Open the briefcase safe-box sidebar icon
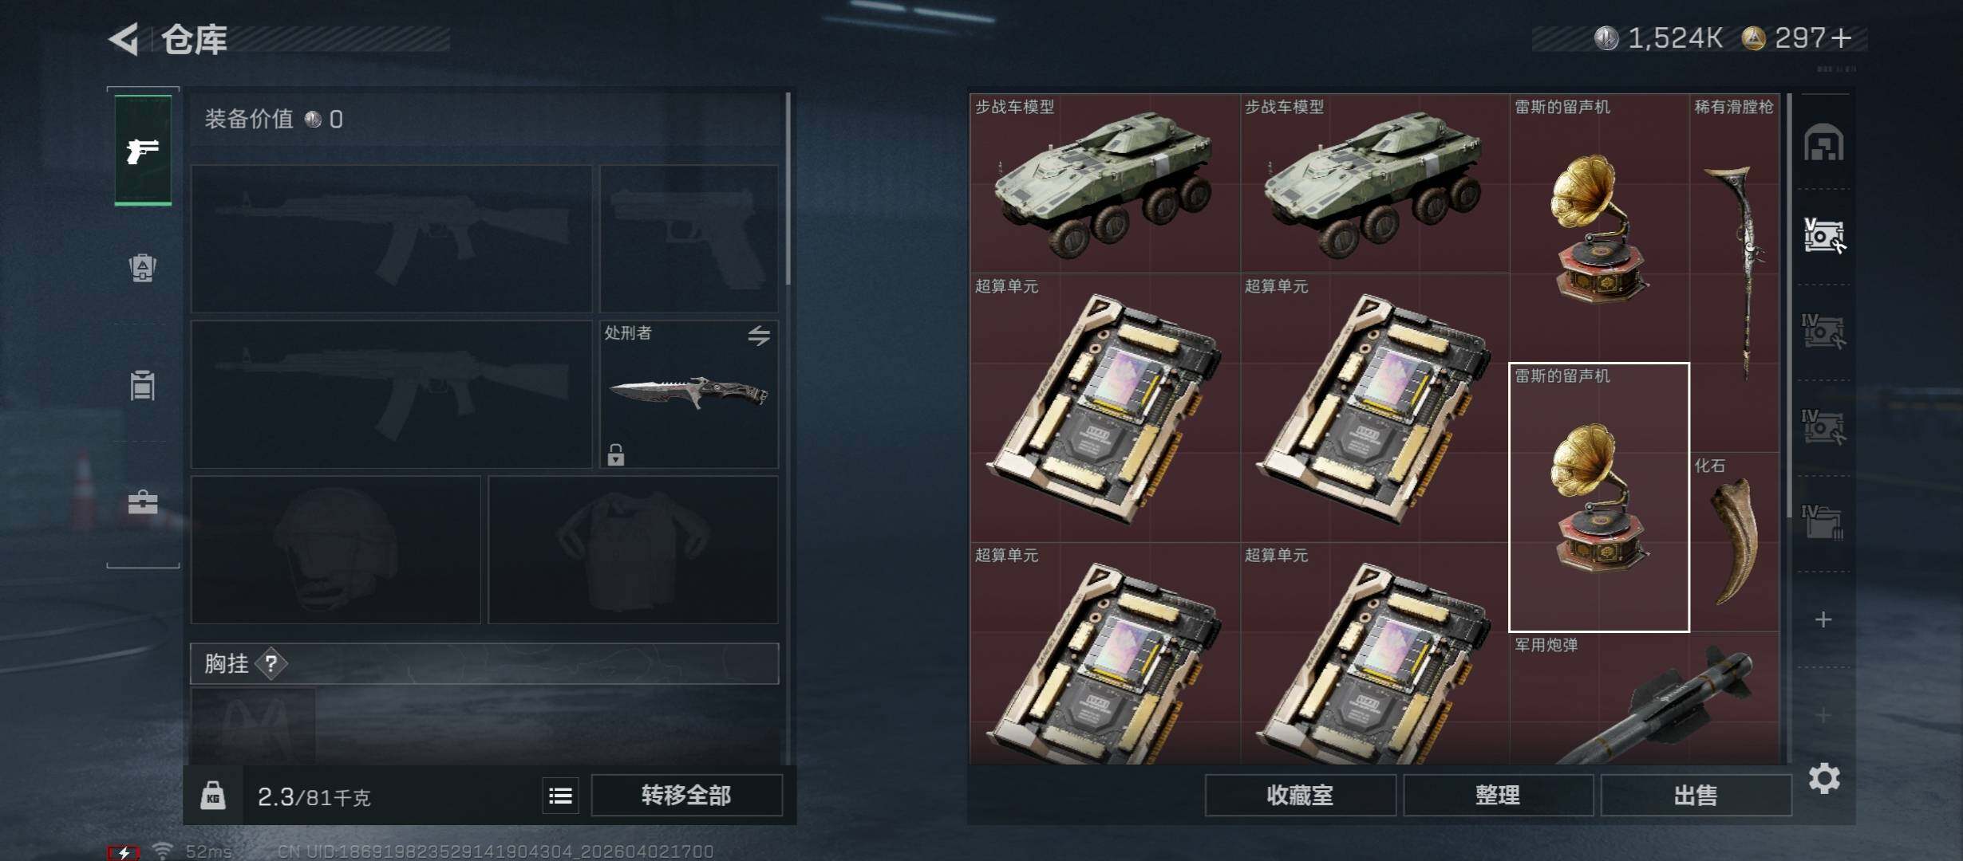 coord(143,502)
